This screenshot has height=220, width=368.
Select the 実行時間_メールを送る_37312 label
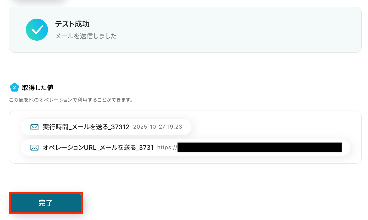point(86,127)
